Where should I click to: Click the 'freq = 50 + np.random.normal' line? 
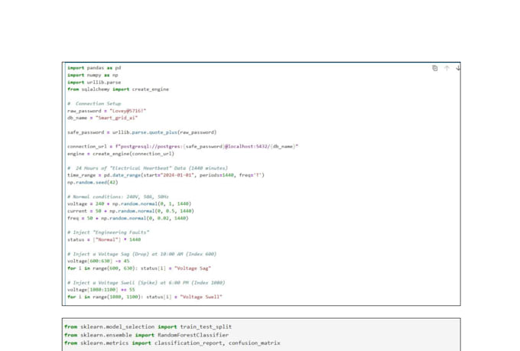click(x=128, y=218)
